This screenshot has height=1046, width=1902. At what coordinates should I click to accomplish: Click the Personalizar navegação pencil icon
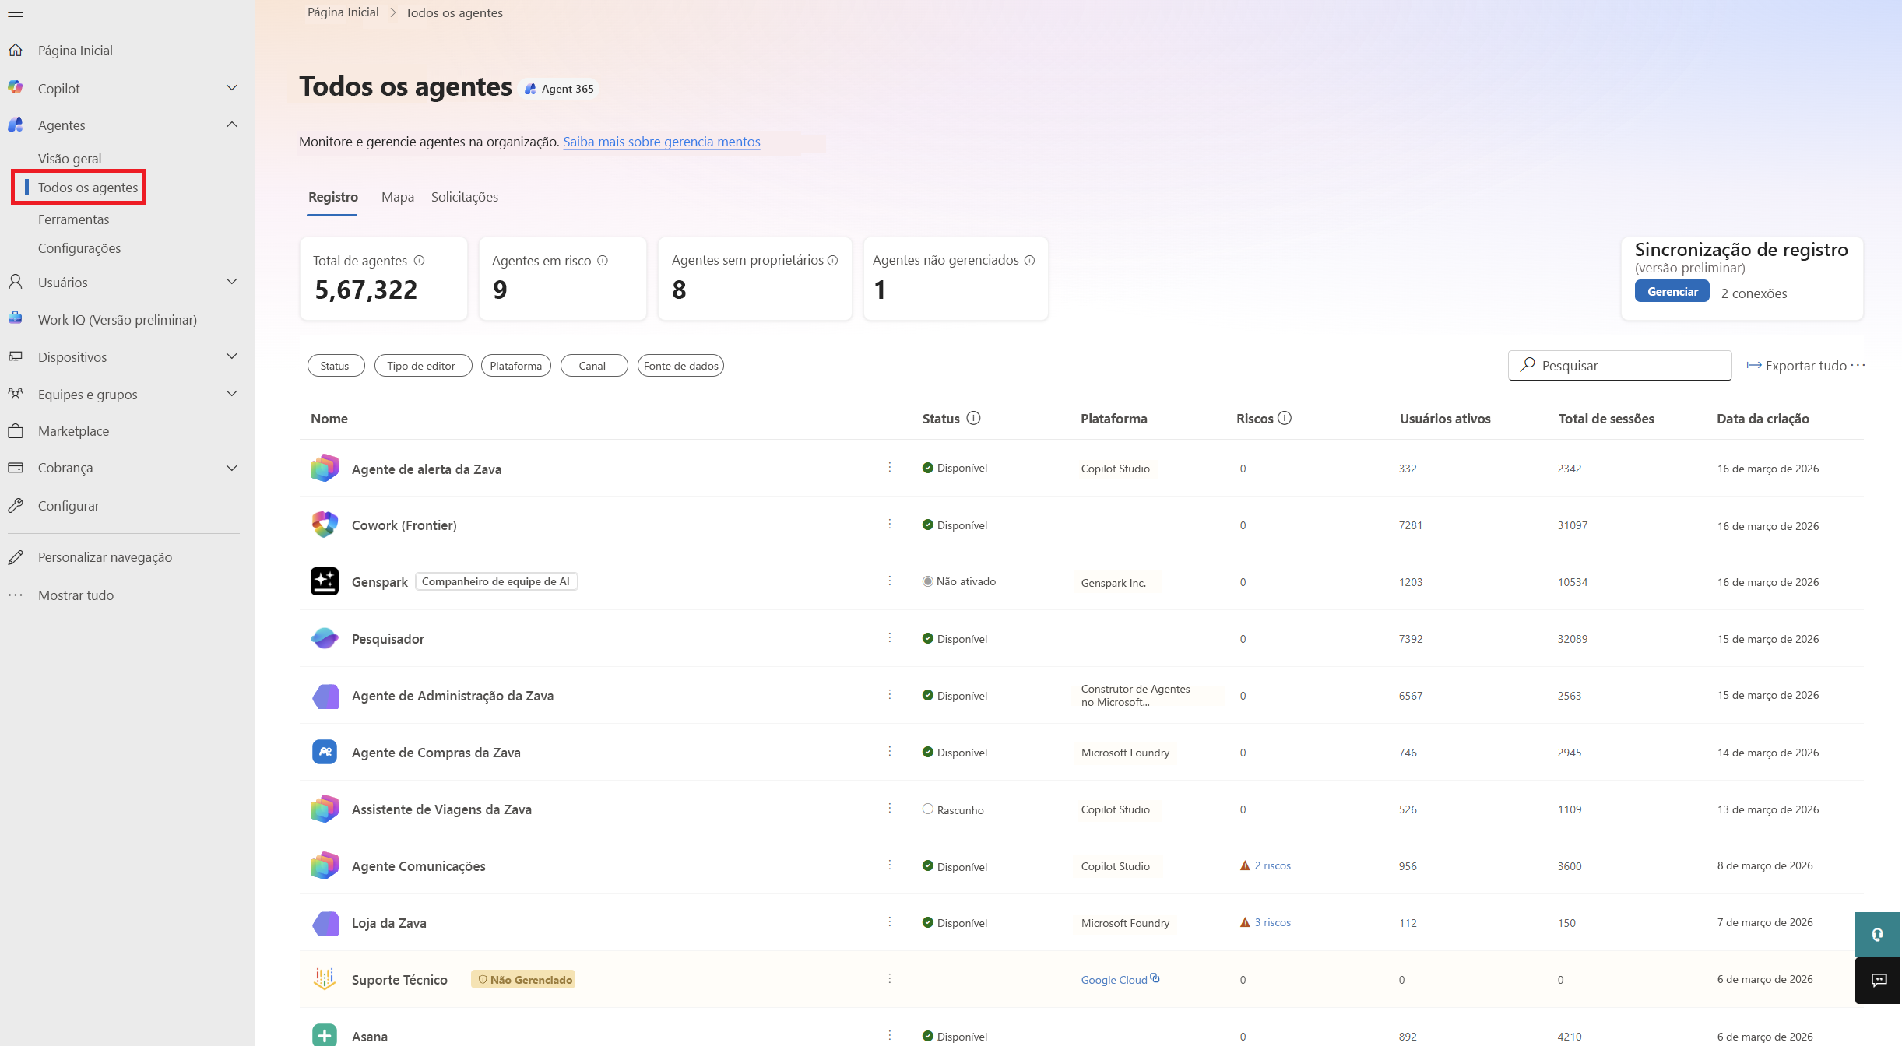tap(16, 557)
